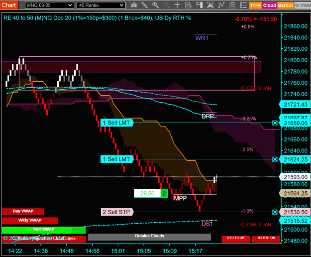
Task: Click the green position quantity 2 box
Action: [x=164, y=193]
